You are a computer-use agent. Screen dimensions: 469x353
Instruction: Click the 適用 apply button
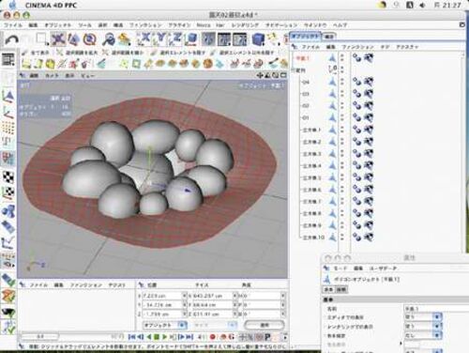click(x=265, y=325)
